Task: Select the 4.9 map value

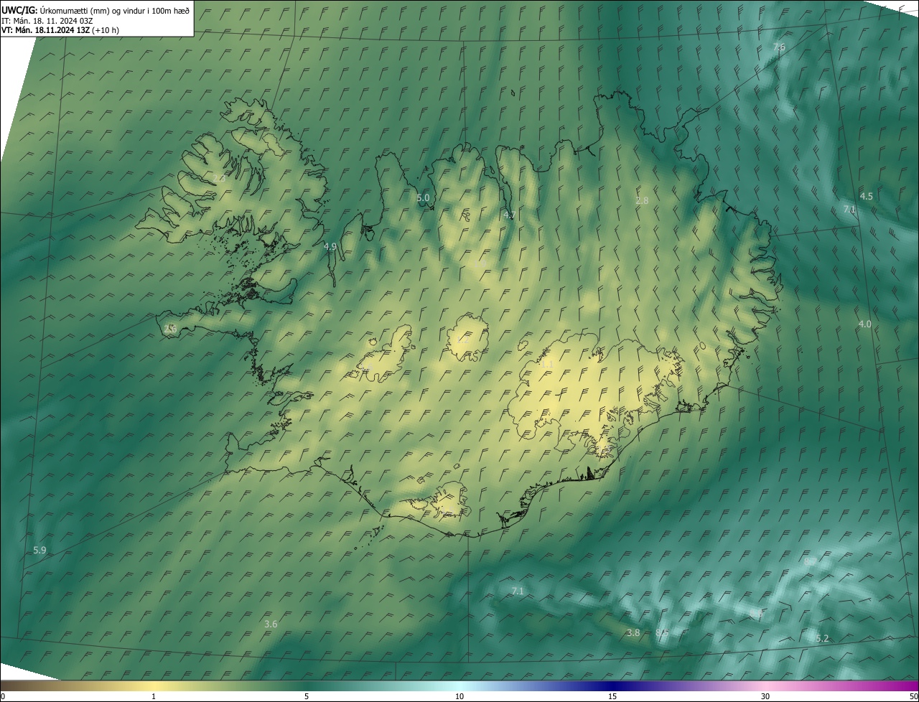Action: click(x=330, y=246)
